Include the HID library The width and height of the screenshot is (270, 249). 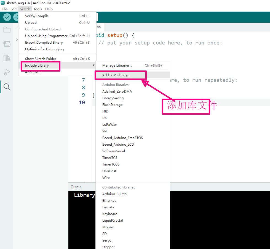(133, 111)
